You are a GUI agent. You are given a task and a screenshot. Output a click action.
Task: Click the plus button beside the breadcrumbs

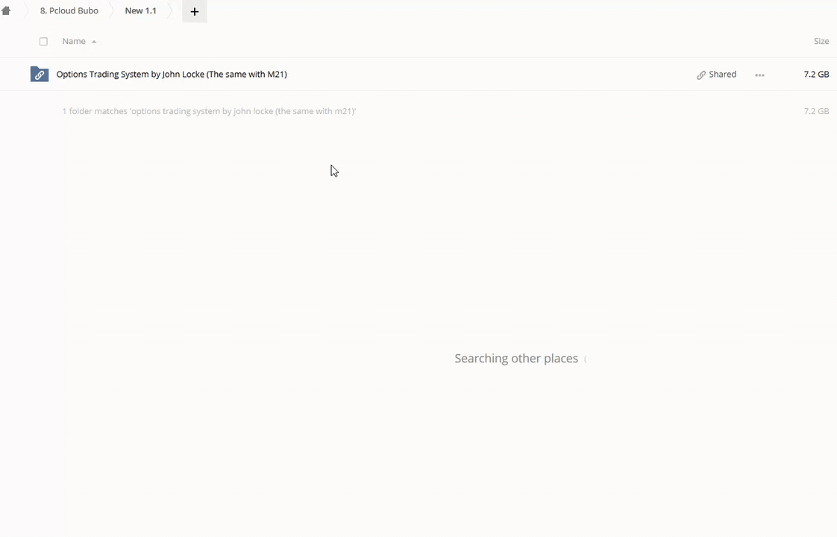pos(195,11)
